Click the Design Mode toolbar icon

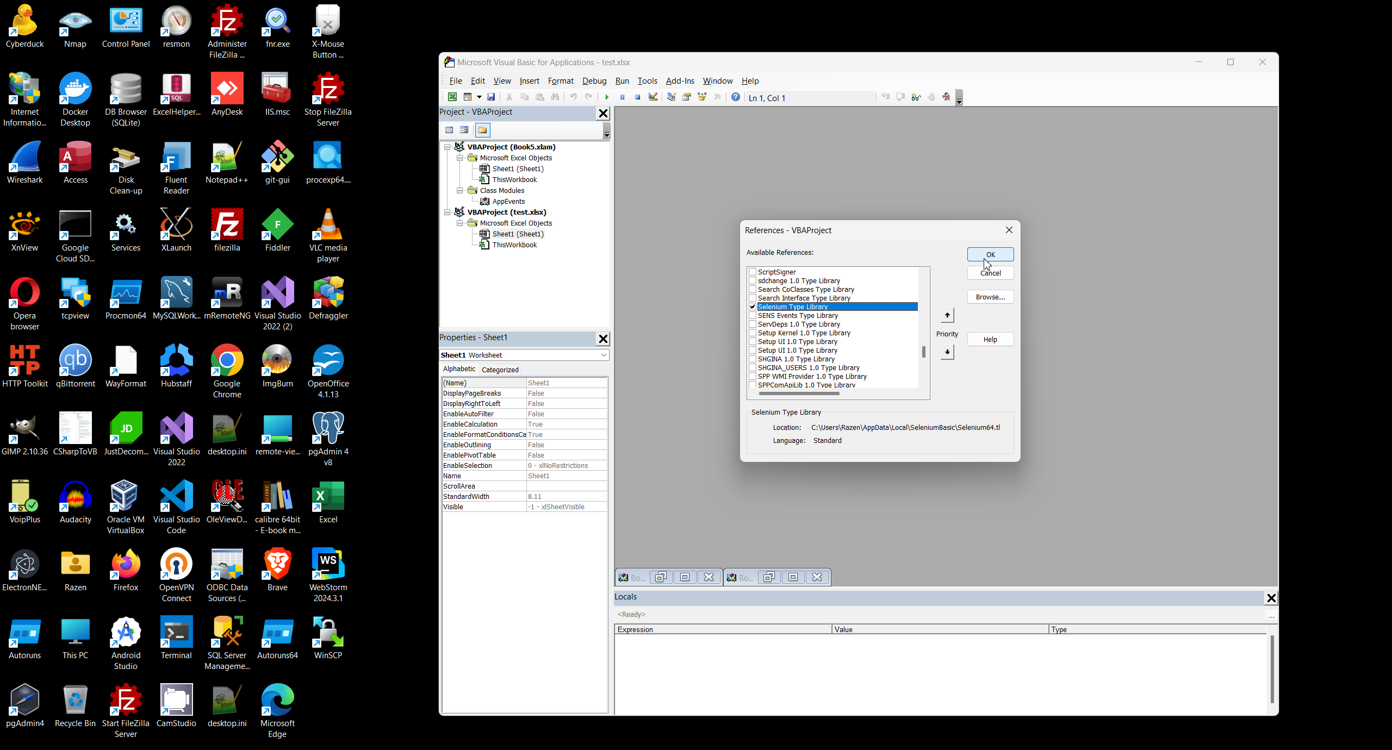(653, 97)
